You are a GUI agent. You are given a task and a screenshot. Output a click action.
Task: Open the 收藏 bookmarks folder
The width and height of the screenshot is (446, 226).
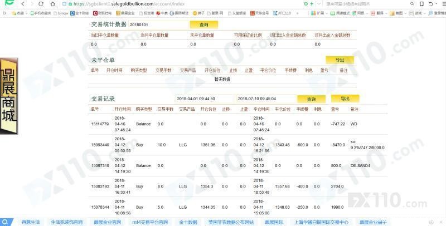point(18,12)
